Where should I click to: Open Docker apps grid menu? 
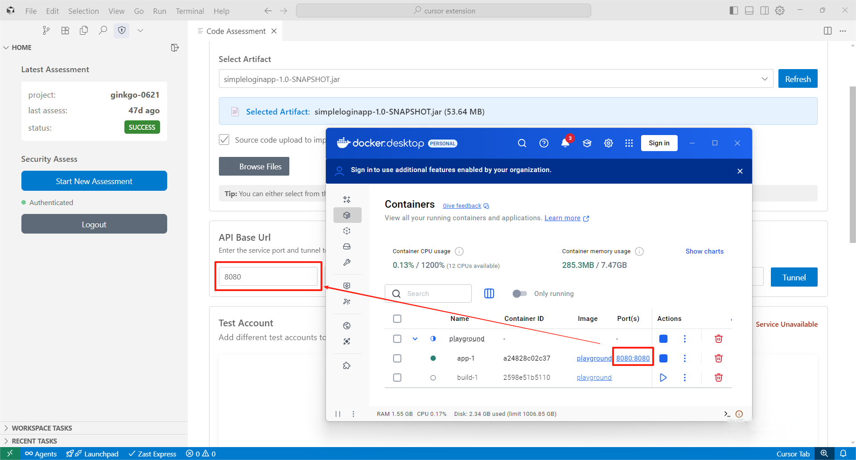point(629,143)
